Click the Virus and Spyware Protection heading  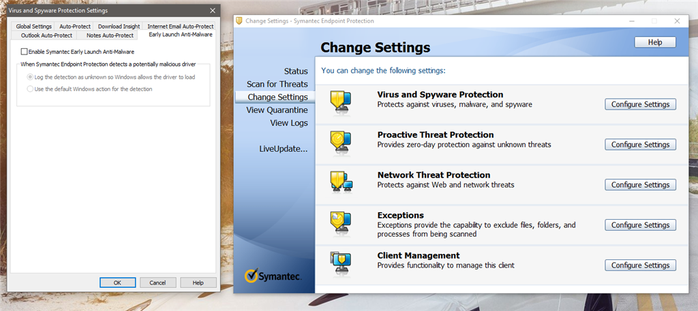coord(440,95)
